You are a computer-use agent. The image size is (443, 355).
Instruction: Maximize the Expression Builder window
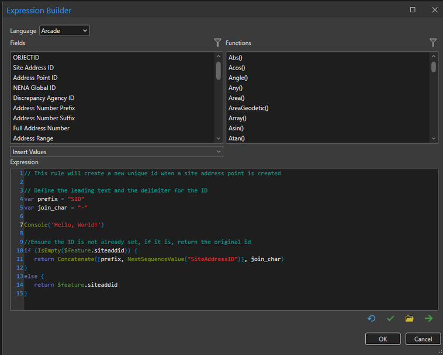click(413, 10)
